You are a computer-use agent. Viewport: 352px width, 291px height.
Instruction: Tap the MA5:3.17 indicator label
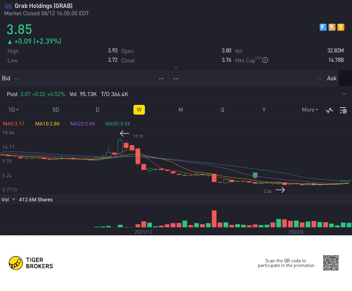[x=13, y=124]
